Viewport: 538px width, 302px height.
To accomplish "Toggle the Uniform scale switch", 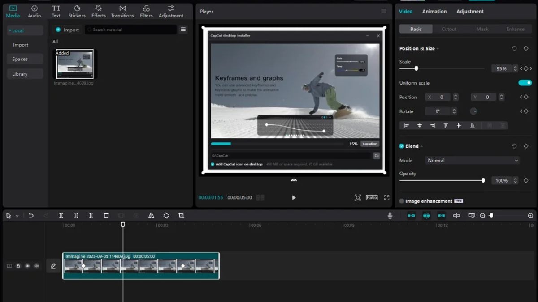I will pyautogui.click(x=525, y=83).
